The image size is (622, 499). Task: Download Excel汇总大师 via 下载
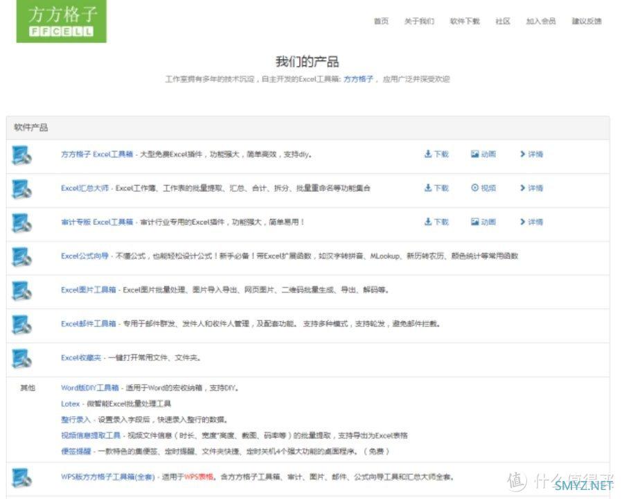coord(436,188)
